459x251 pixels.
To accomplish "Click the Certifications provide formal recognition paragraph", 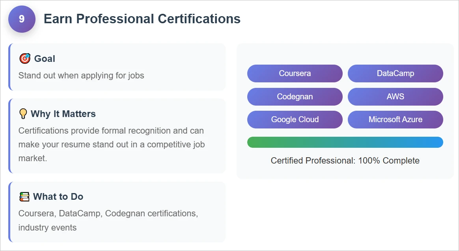I will [112, 145].
